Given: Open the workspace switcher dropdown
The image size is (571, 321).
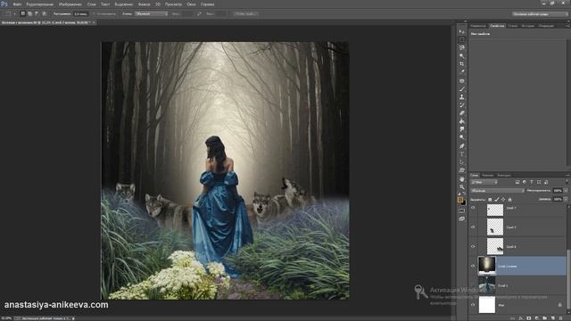Looking at the screenshot, I should click(x=540, y=14).
